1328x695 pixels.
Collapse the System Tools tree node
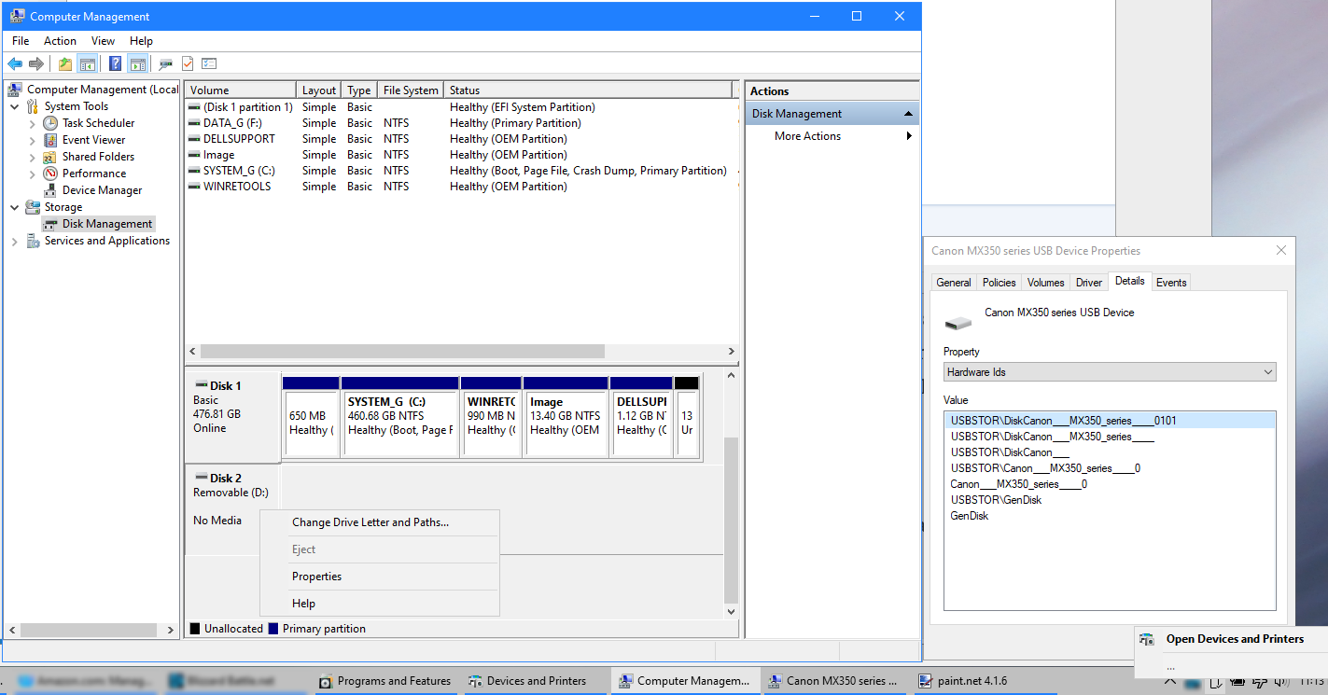coord(15,106)
